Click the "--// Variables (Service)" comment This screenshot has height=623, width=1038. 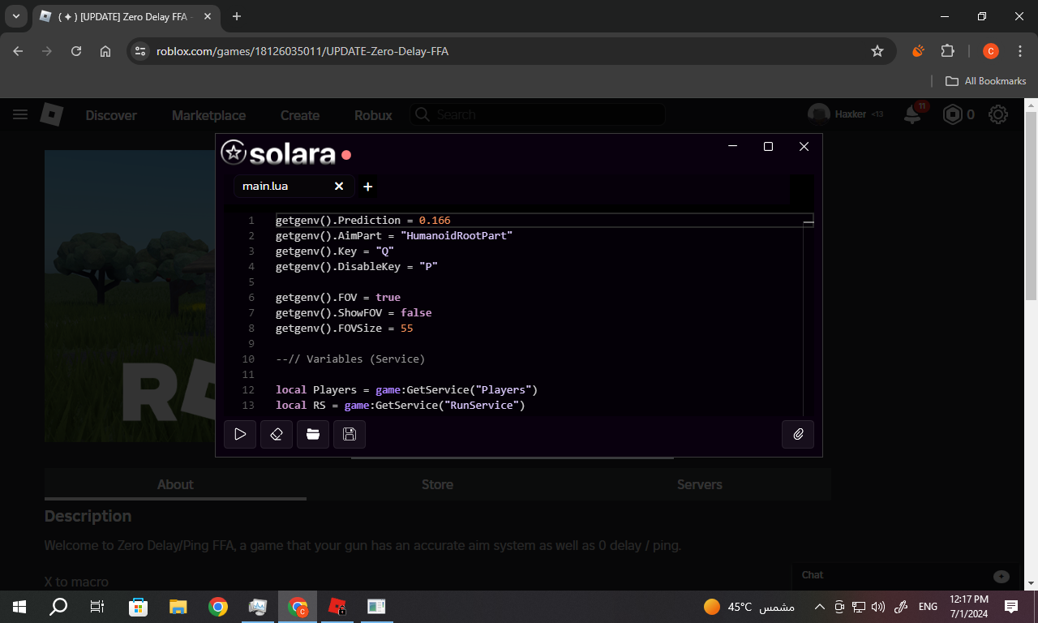click(x=350, y=359)
